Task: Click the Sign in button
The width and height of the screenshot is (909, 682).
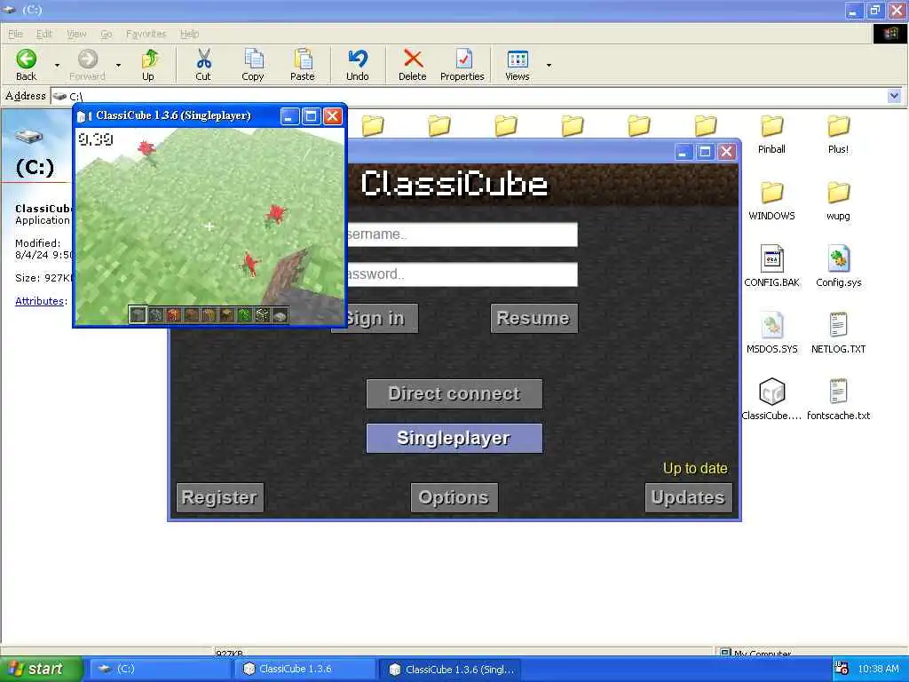Action: (x=383, y=319)
